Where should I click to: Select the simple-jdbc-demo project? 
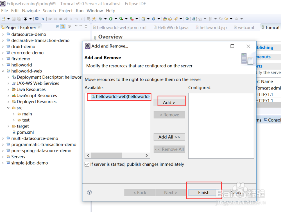pyautogui.click(x=27, y=163)
